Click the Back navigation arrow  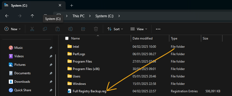click(7, 16)
